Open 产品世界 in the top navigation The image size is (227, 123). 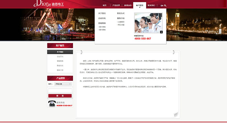[x=116, y=6]
